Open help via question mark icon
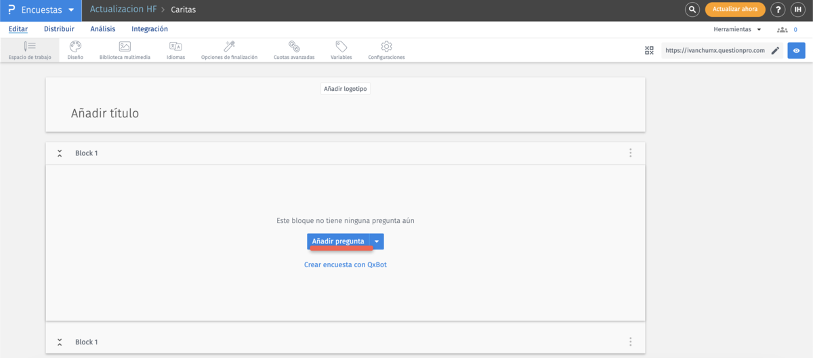 point(778,9)
